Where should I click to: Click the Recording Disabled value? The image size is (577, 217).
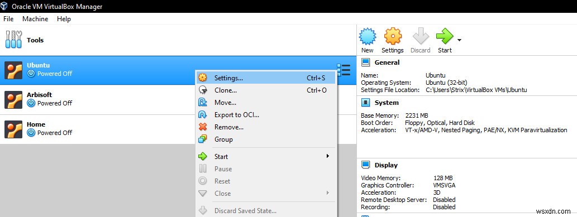tap(444, 207)
